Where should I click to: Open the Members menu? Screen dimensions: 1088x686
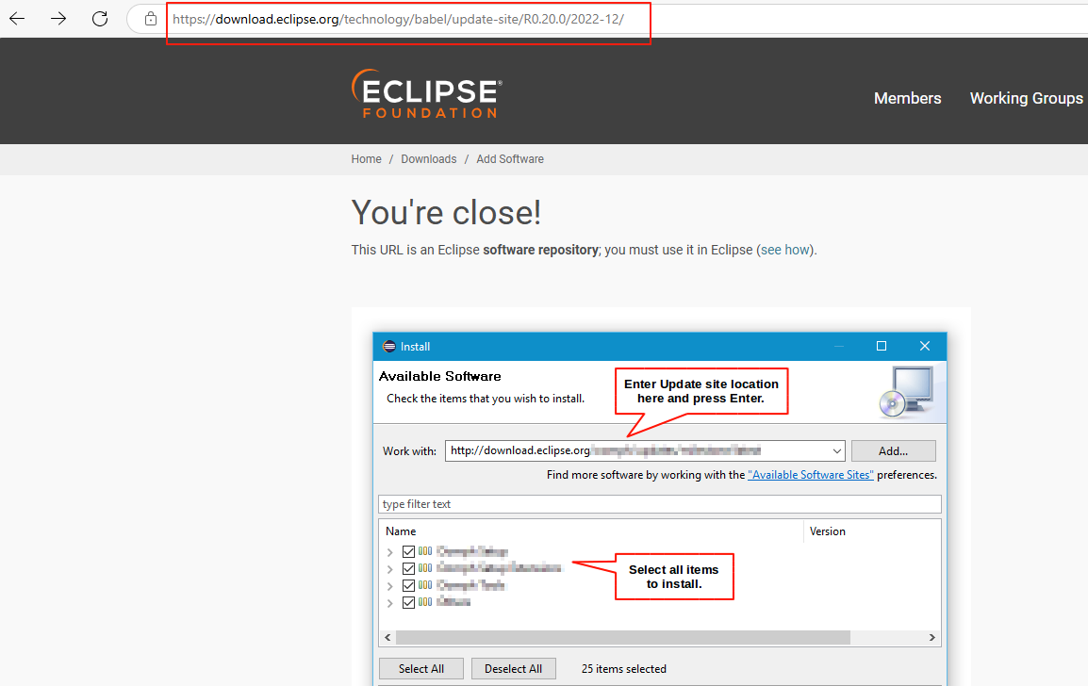pos(907,98)
